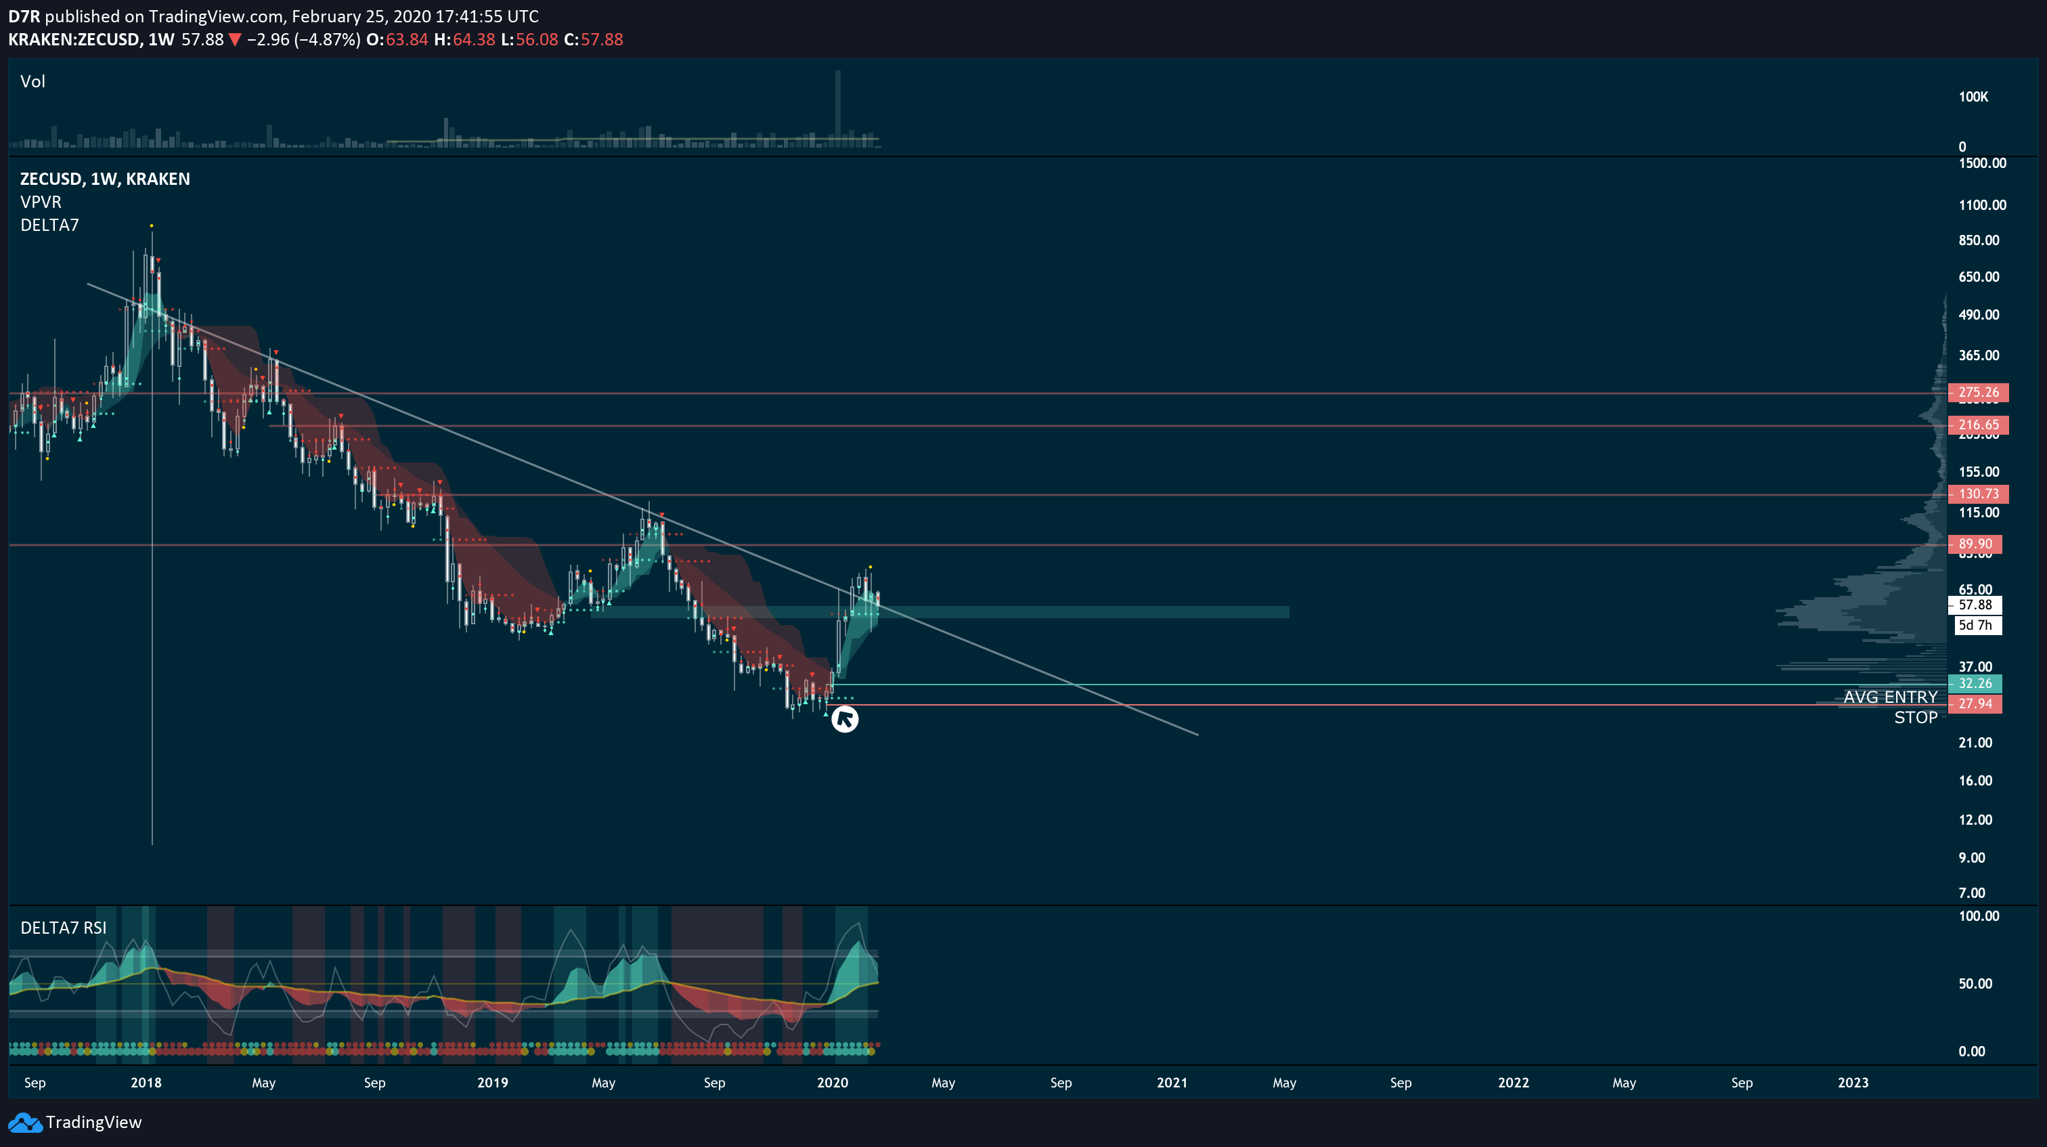Click the 7.00 price axis label
The width and height of the screenshot is (2047, 1147).
(1973, 892)
